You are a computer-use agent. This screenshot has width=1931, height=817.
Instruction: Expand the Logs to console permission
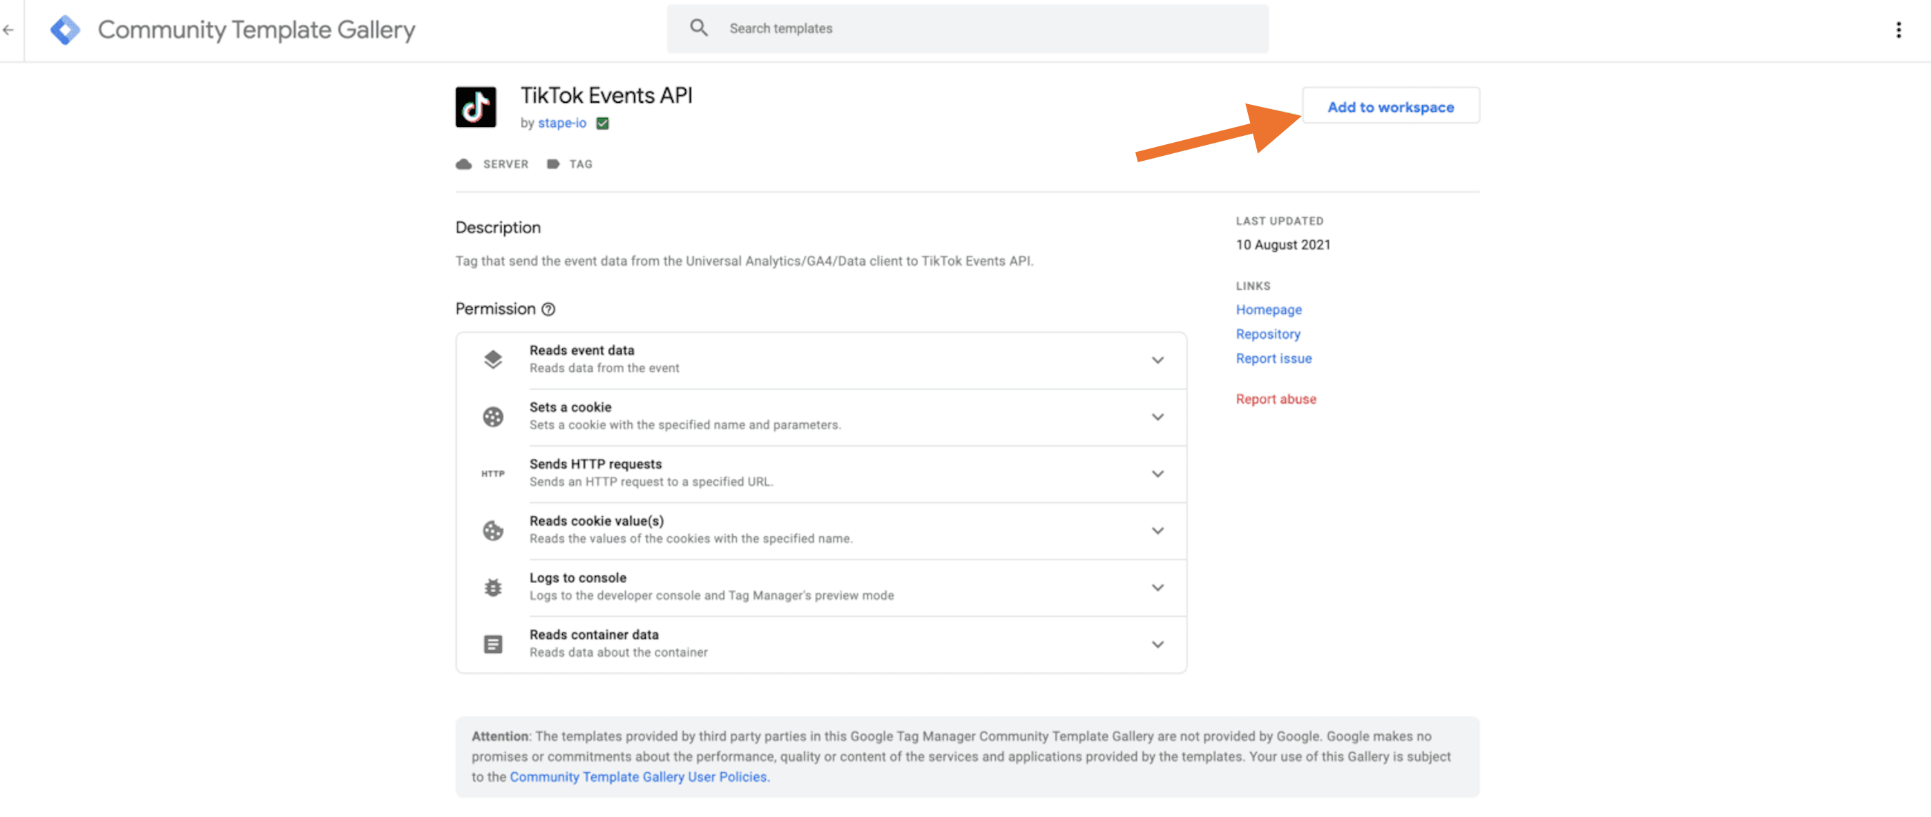[x=1157, y=588]
